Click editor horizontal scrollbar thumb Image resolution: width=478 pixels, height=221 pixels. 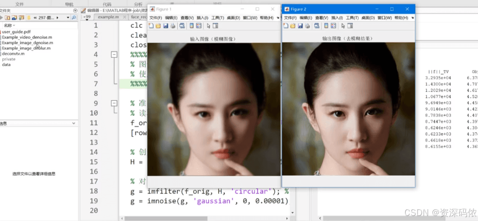click(x=166, y=218)
